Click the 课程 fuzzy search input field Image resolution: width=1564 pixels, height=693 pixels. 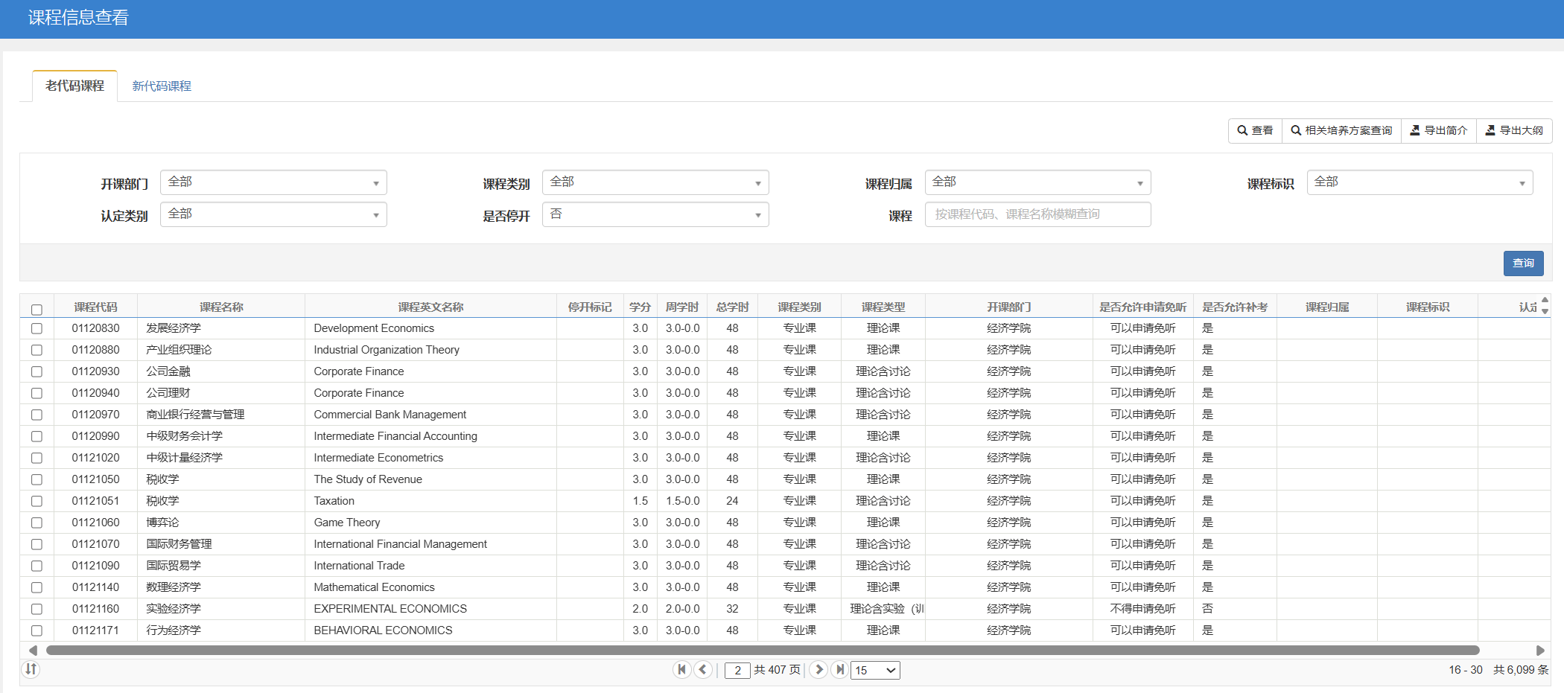pyautogui.click(x=1037, y=214)
